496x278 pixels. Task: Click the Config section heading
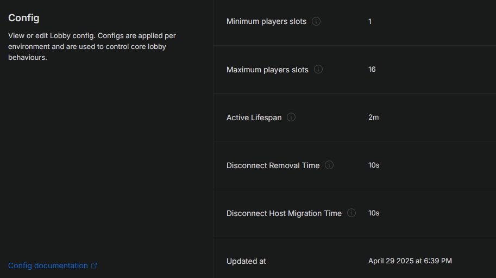click(x=24, y=18)
